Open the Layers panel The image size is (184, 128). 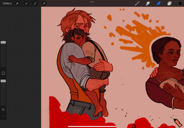click(x=169, y=3)
